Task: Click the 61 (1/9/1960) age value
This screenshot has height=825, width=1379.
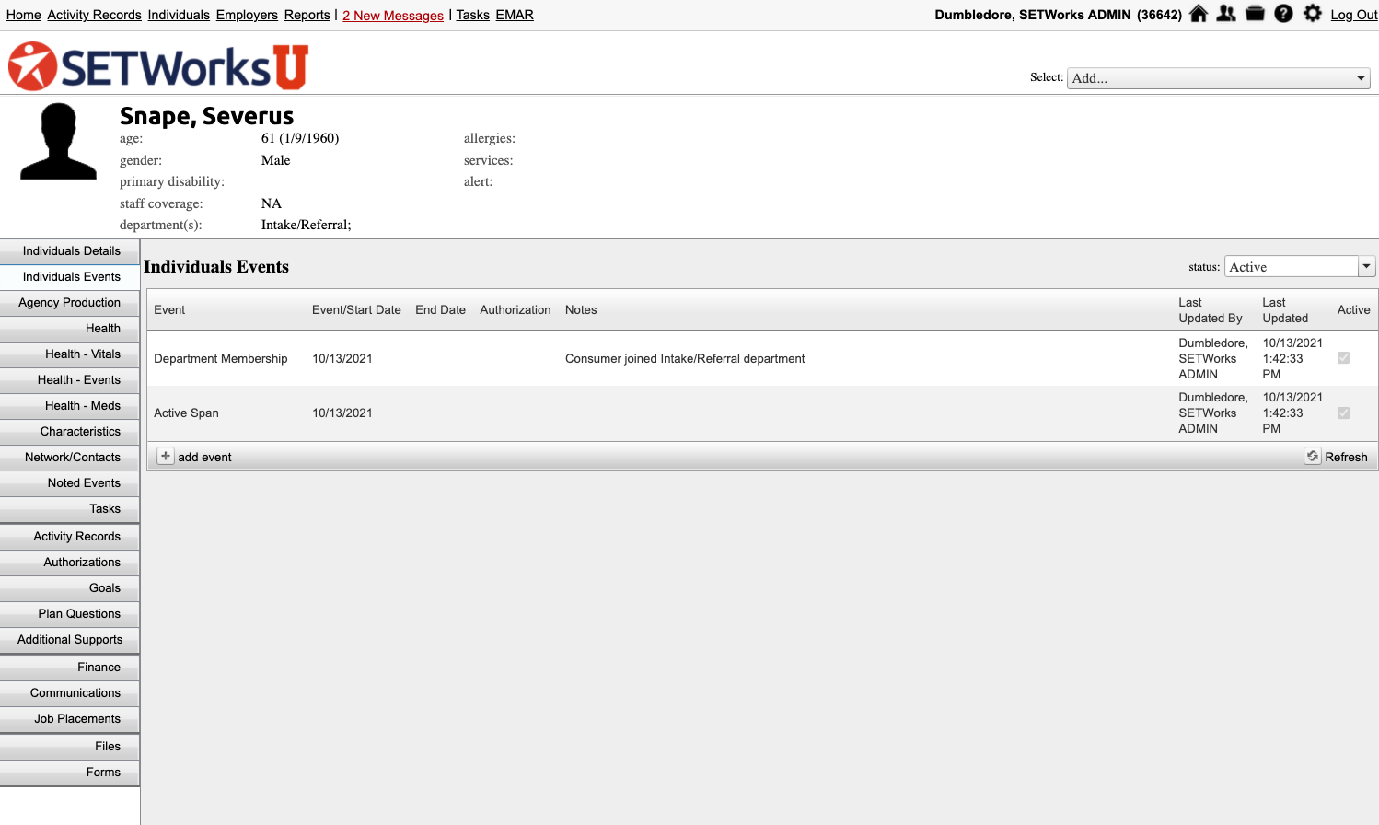Action: coord(300,138)
